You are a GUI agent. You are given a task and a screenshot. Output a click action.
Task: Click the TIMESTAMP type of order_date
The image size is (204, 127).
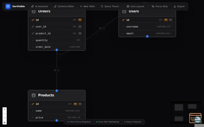click(74, 47)
